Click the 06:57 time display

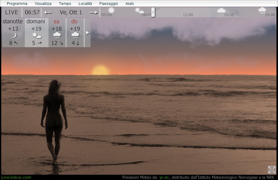tap(32, 12)
